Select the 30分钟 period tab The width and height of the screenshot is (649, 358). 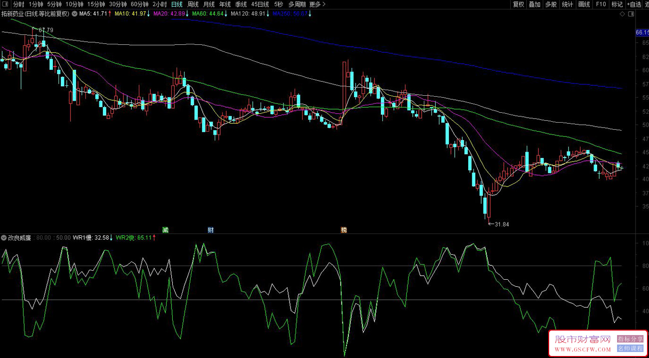pyautogui.click(x=118, y=4)
